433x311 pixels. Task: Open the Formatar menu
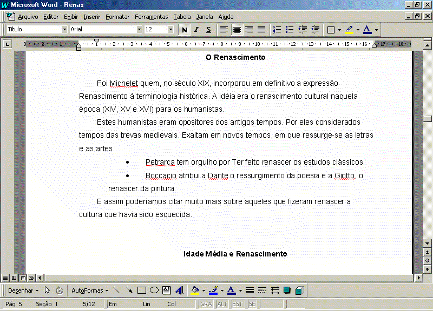pyautogui.click(x=117, y=17)
